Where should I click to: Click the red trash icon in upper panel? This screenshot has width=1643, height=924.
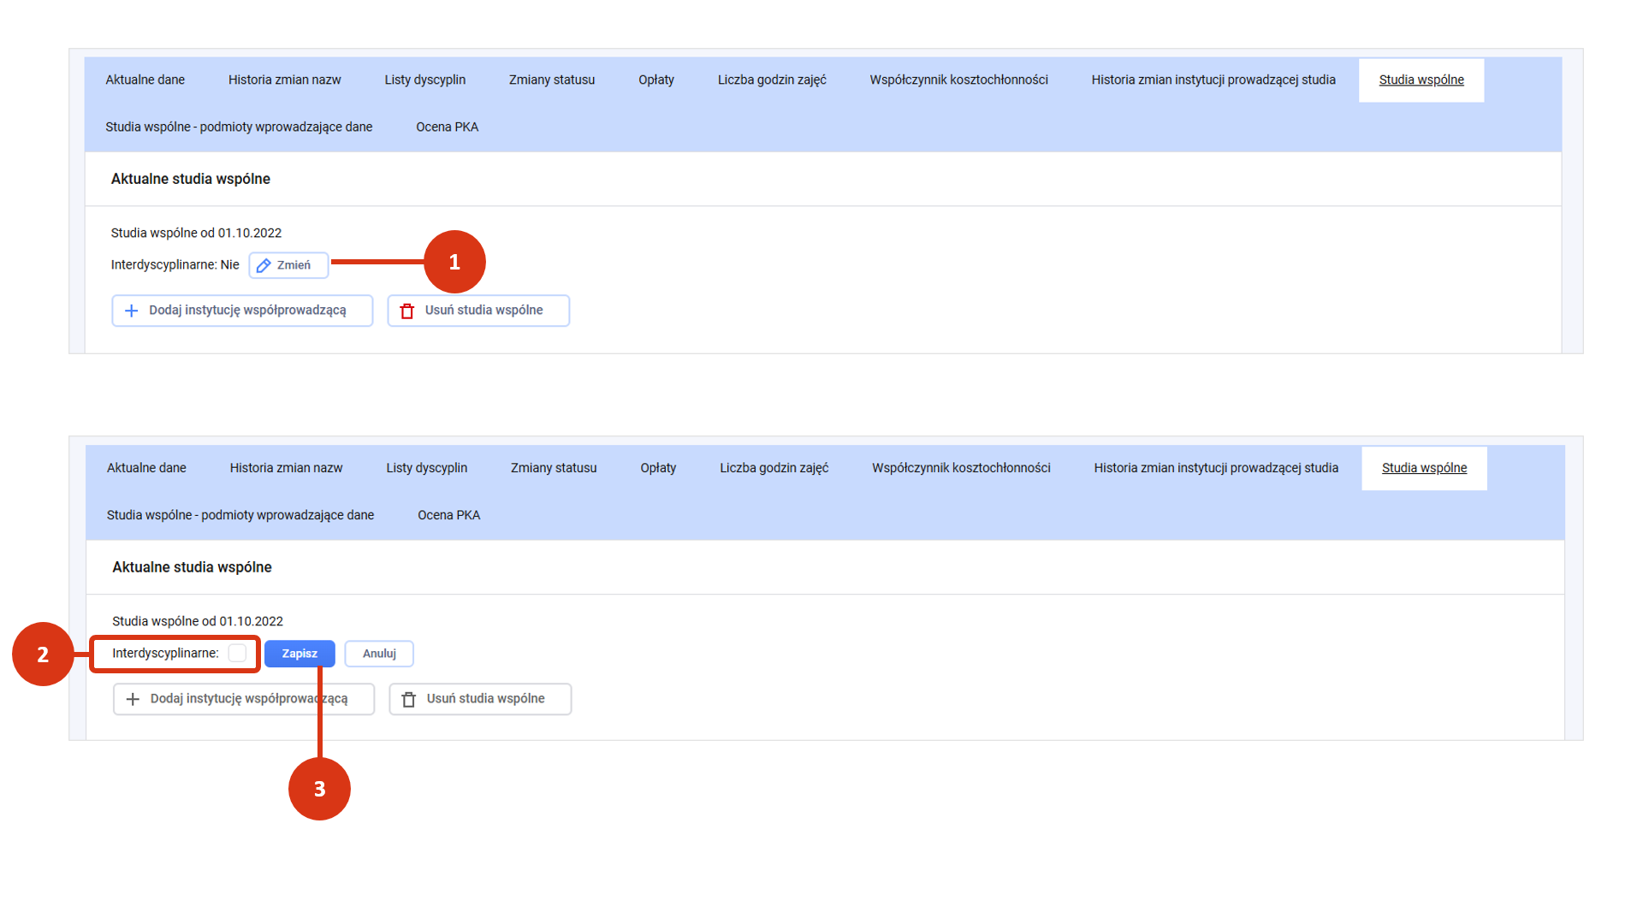[x=407, y=311]
